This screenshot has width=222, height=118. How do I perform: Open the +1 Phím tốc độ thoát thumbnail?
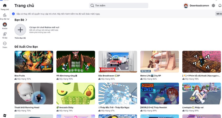[201, 62]
